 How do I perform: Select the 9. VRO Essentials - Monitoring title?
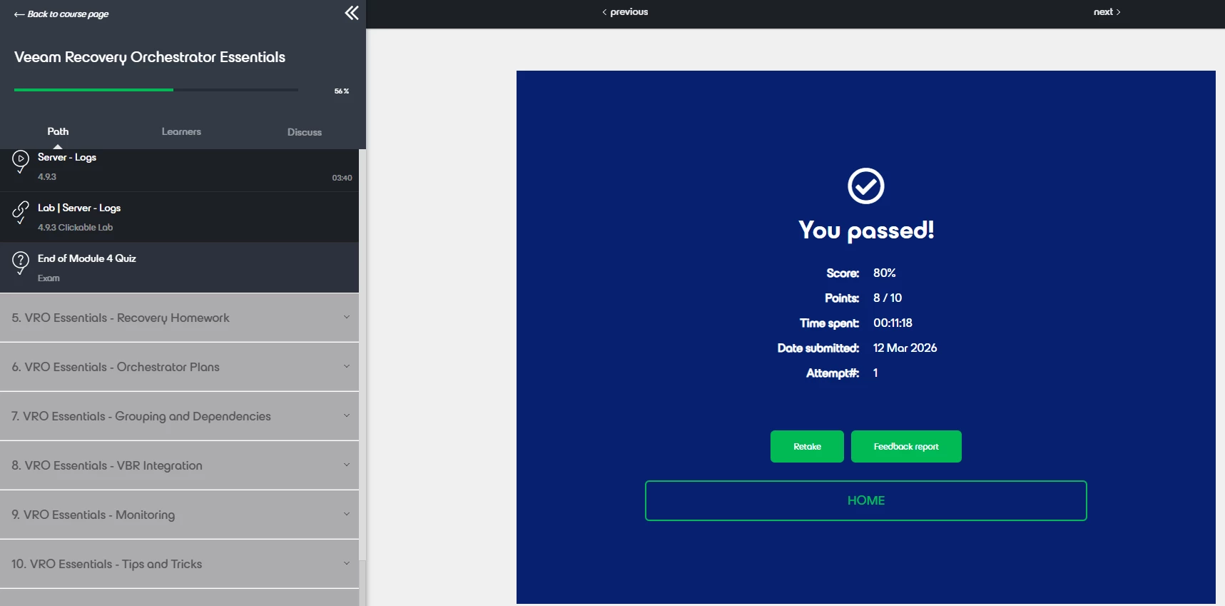(93, 515)
